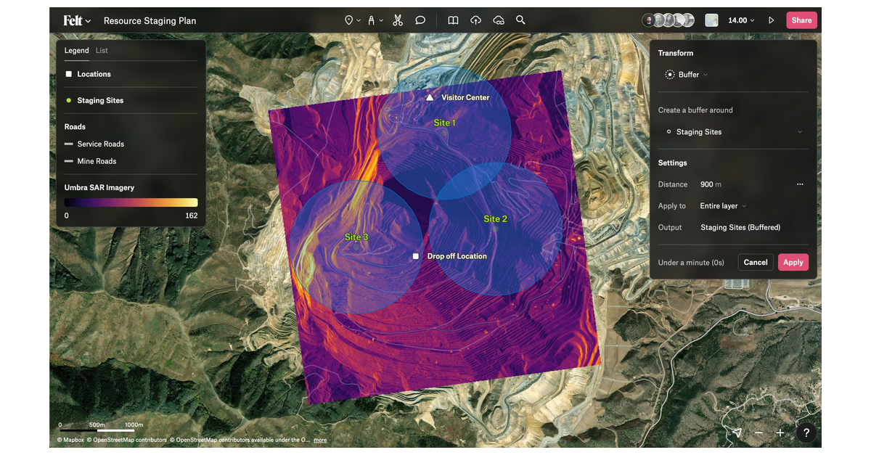Image resolution: width=871 pixels, height=455 pixels.
Task: Switch to the List tab
Action: click(x=102, y=51)
